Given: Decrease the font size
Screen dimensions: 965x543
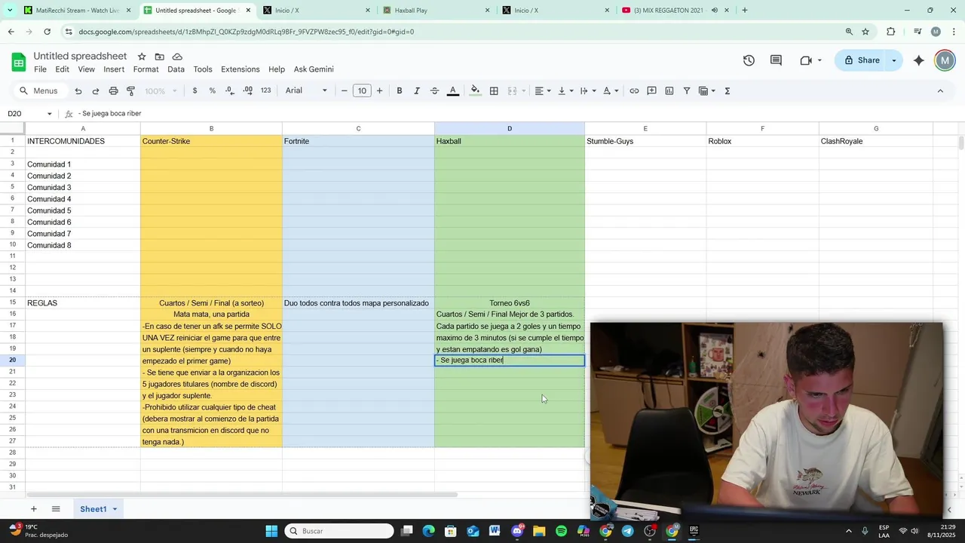Looking at the screenshot, I should point(345,90).
